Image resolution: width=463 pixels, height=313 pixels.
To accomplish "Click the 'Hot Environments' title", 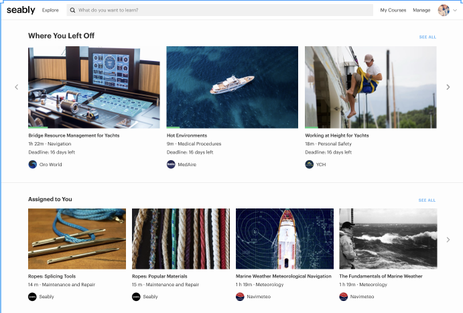I will 187,135.
